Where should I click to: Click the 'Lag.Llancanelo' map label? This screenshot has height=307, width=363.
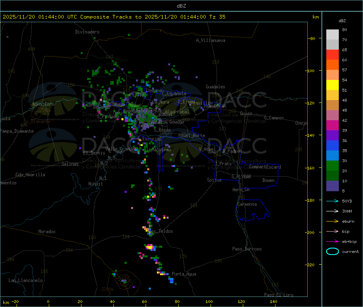click(x=25, y=280)
